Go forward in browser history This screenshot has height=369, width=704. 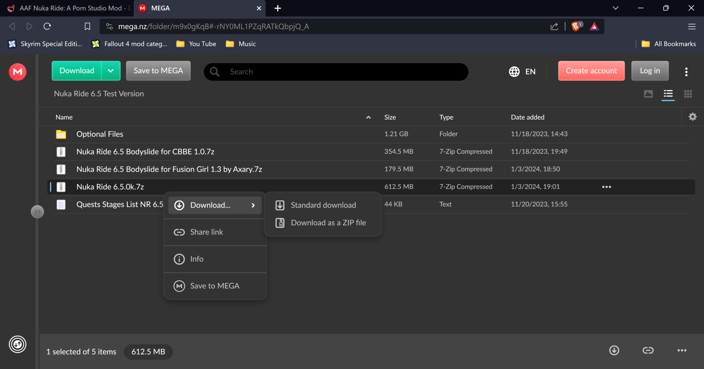pyautogui.click(x=29, y=26)
